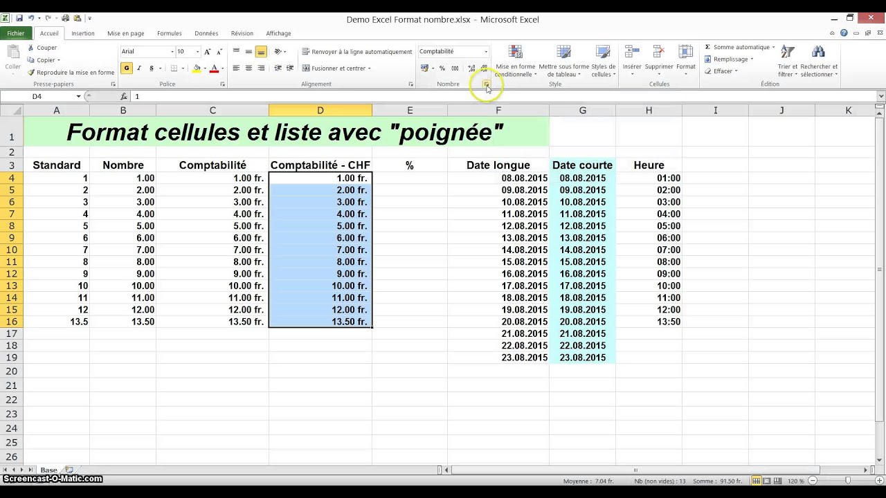This screenshot has width=886, height=498.
Task: Click the Couper scissors icon
Action: coord(31,48)
